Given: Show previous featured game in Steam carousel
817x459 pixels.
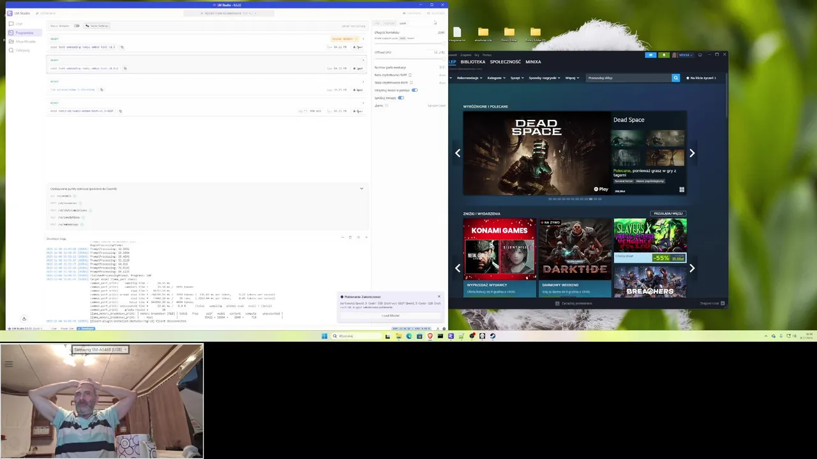Looking at the screenshot, I should coord(458,153).
